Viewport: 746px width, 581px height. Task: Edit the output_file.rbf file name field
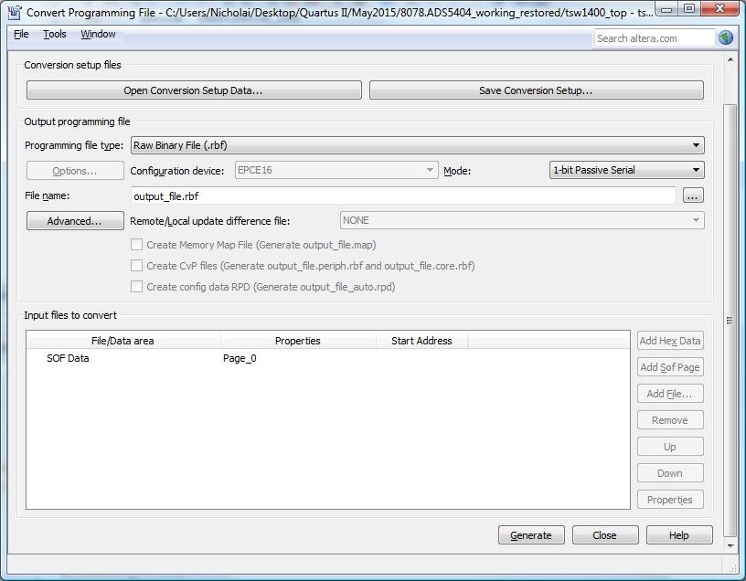coord(403,195)
